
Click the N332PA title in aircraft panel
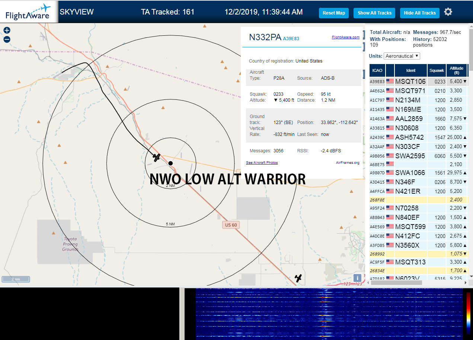(265, 37)
